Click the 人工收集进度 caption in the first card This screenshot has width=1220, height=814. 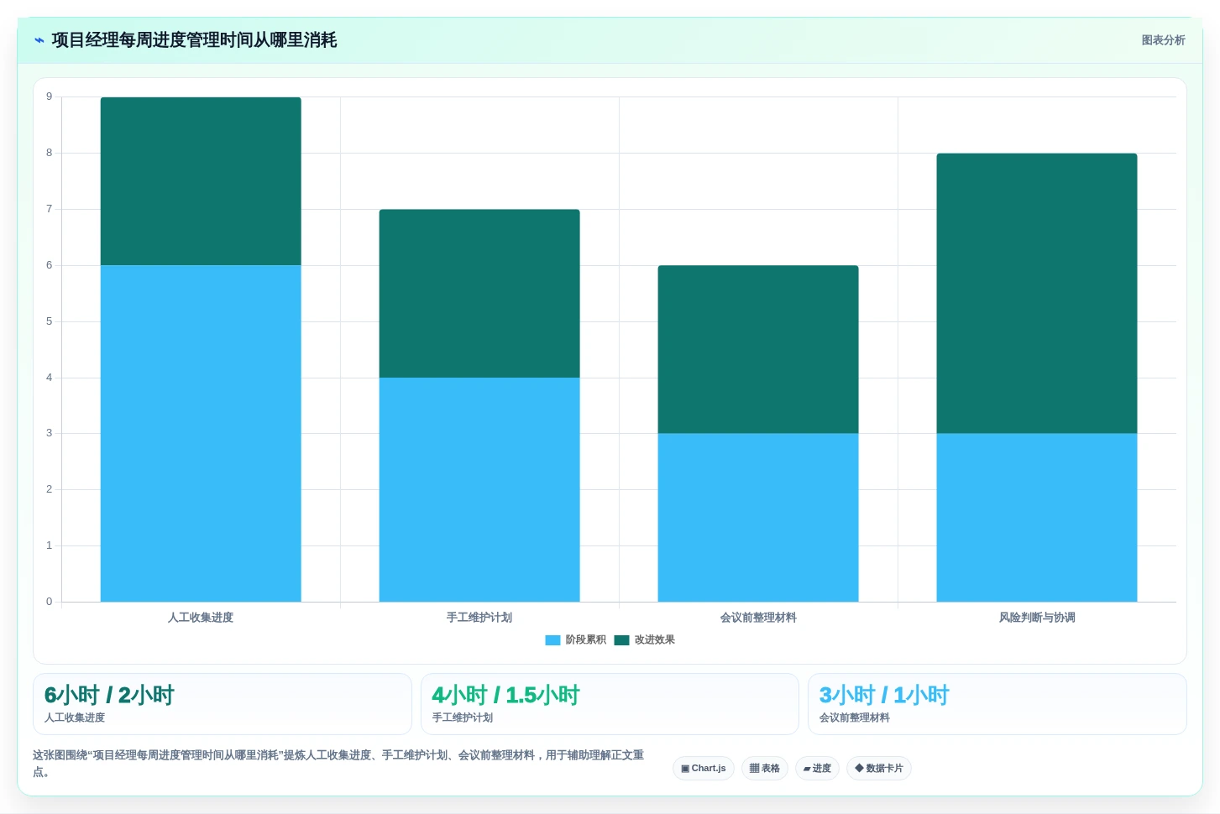click(75, 717)
